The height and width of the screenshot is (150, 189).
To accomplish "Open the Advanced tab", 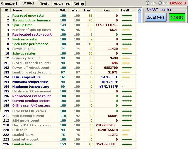I will pyautogui.click(x=62, y=4).
